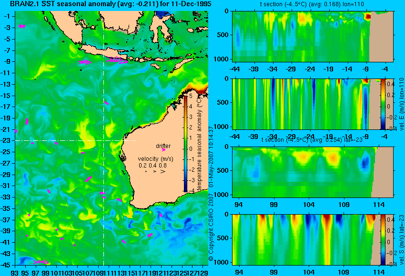
Task: Click '0' on the temperature anomaly color bar
Action: 191,148
